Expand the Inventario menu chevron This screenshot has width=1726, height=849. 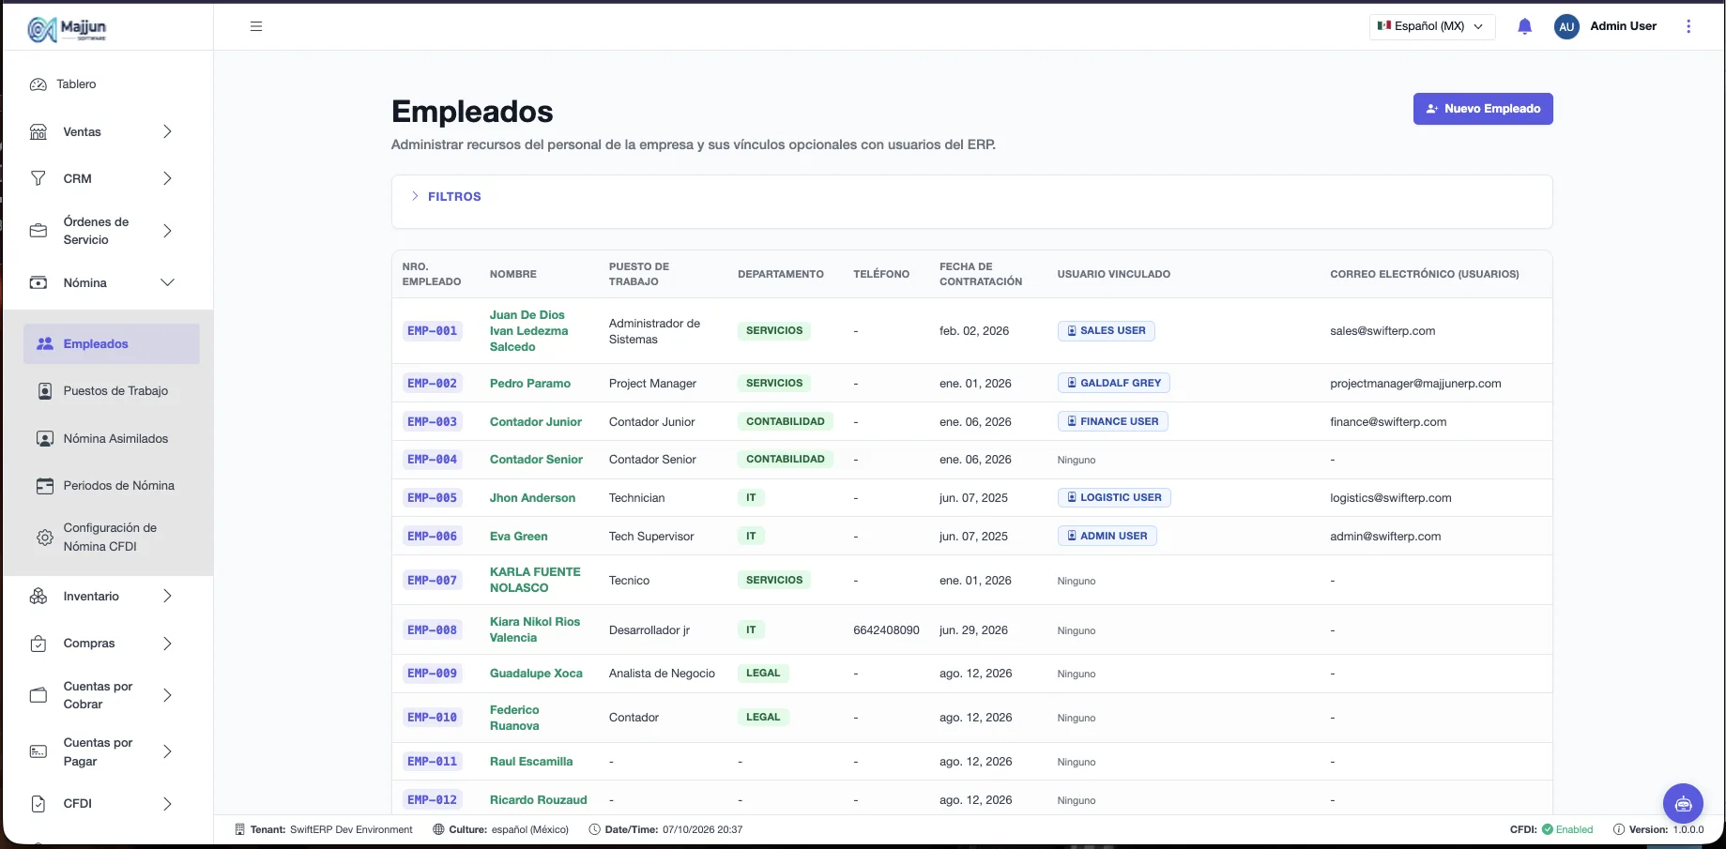coord(167,597)
